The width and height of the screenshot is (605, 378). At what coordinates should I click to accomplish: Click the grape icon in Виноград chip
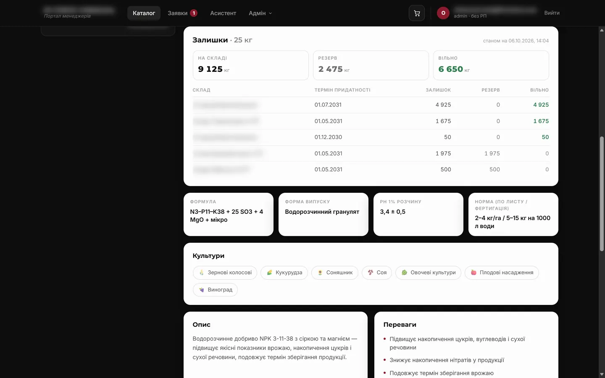point(202,290)
